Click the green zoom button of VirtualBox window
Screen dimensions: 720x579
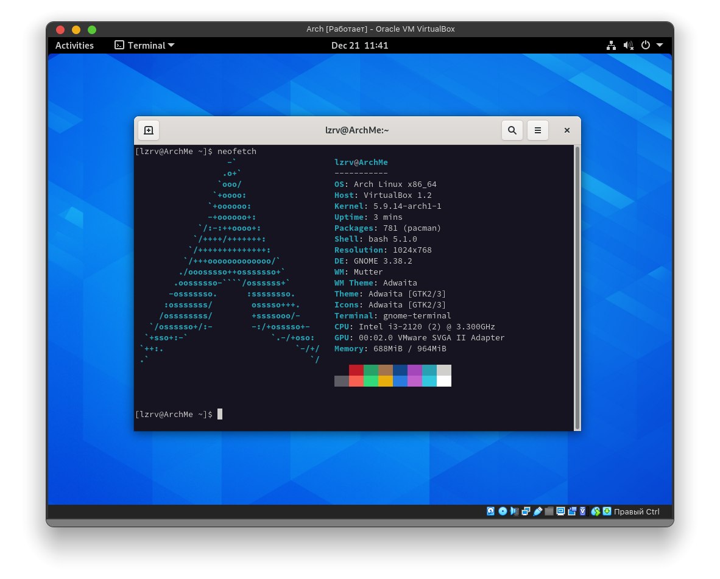pyautogui.click(x=92, y=30)
